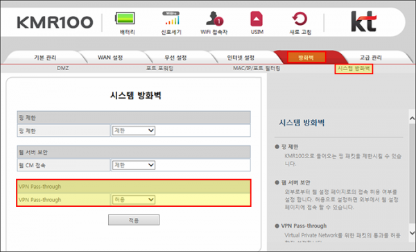Switch to 기본 관리 tab
The image size is (416, 252).
(45, 58)
